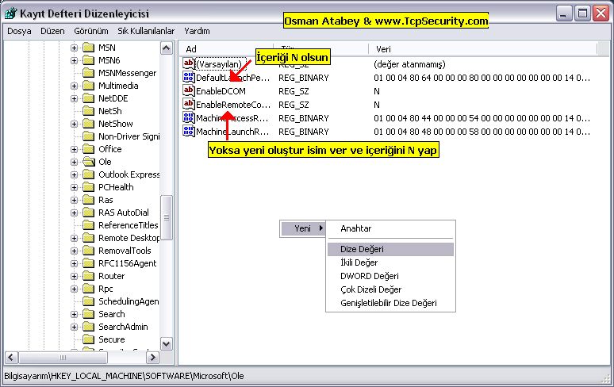Image resolution: width=614 pixels, height=387 pixels.
Task: Click the (Varsayılan) default value icon
Action: coord(189,64)
